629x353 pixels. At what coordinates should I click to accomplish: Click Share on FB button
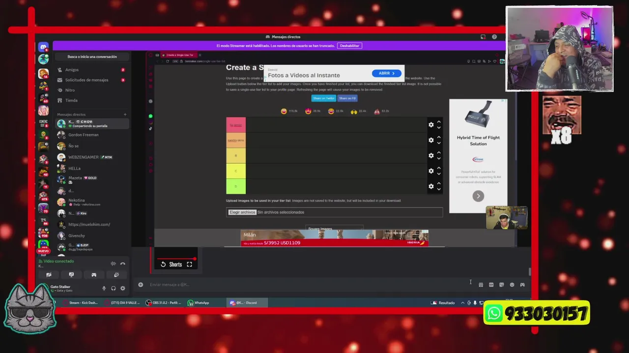[x=347, y=98]
